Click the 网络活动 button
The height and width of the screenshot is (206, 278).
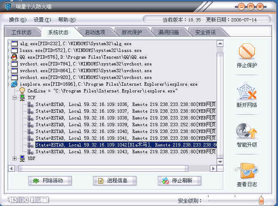(x=50, y=181)
